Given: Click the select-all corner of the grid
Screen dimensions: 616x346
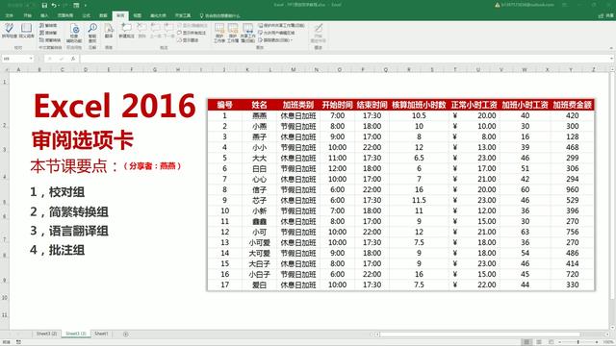Looking at the screenshot, I should click(x=5, y=69).
